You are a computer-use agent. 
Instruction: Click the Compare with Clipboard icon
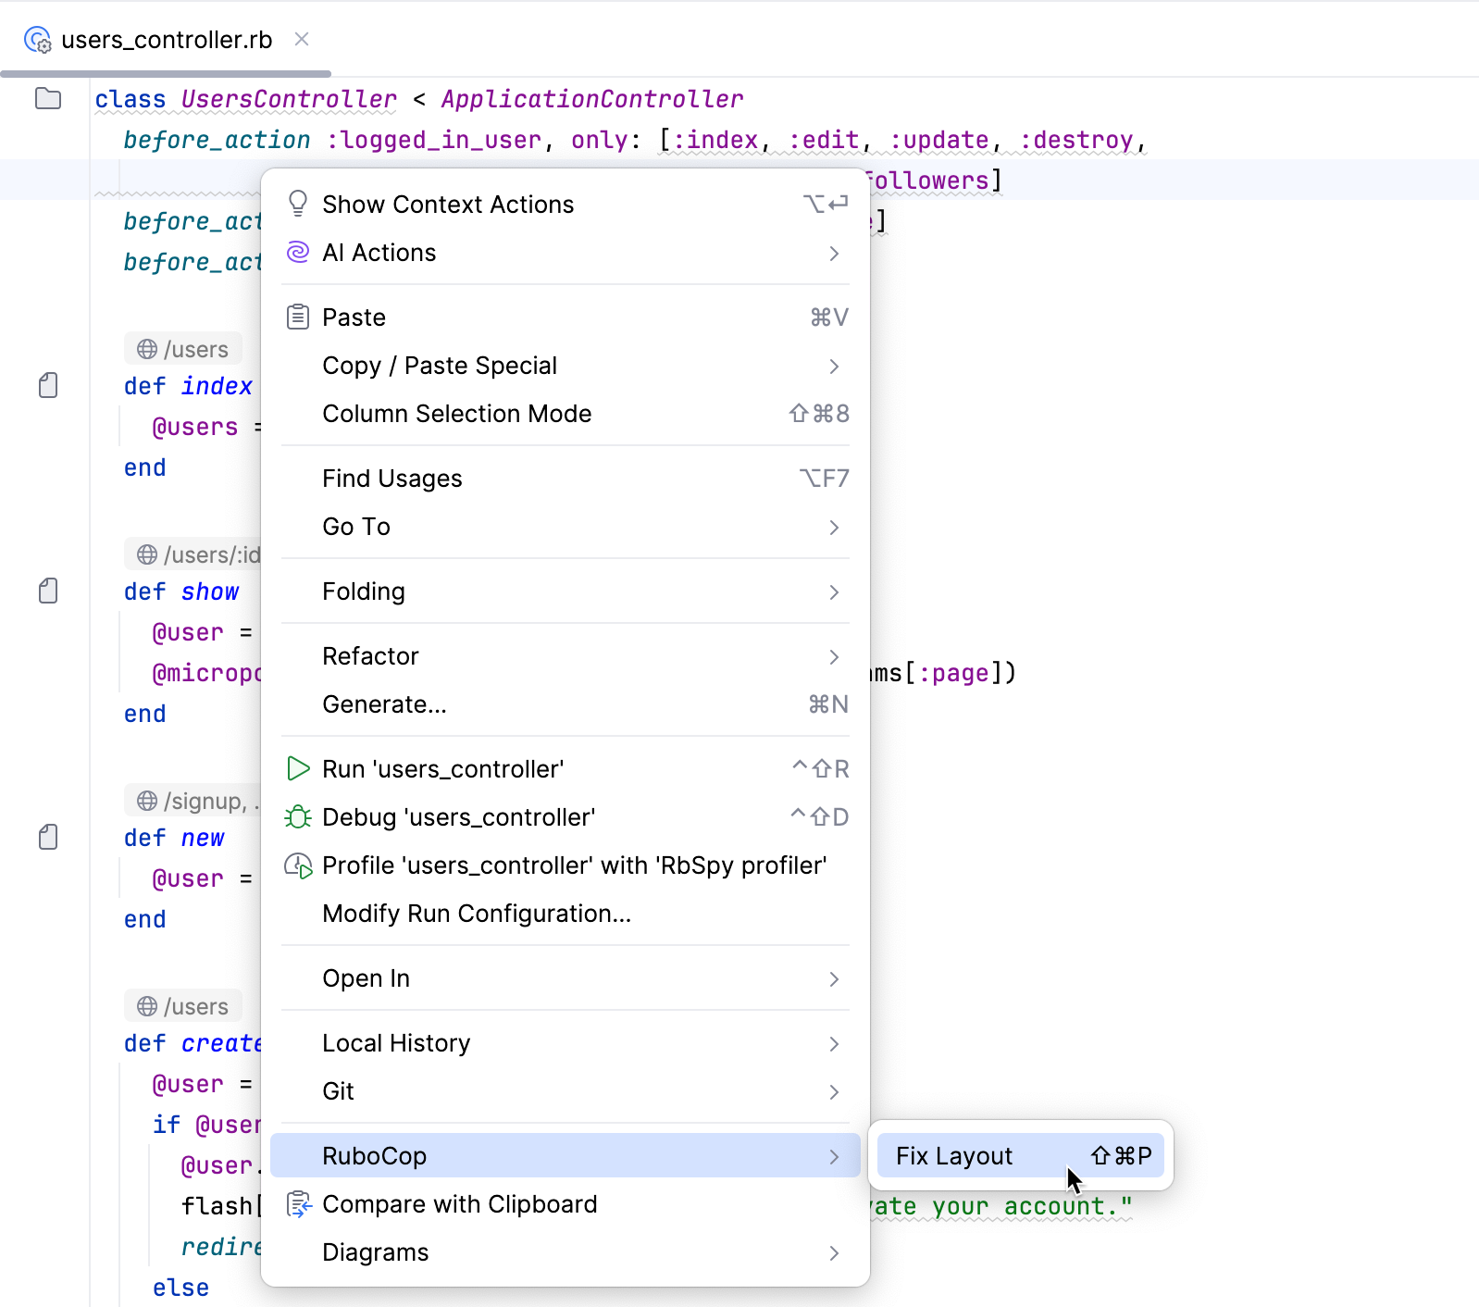pyautogui.click(x=297, y=1204)
